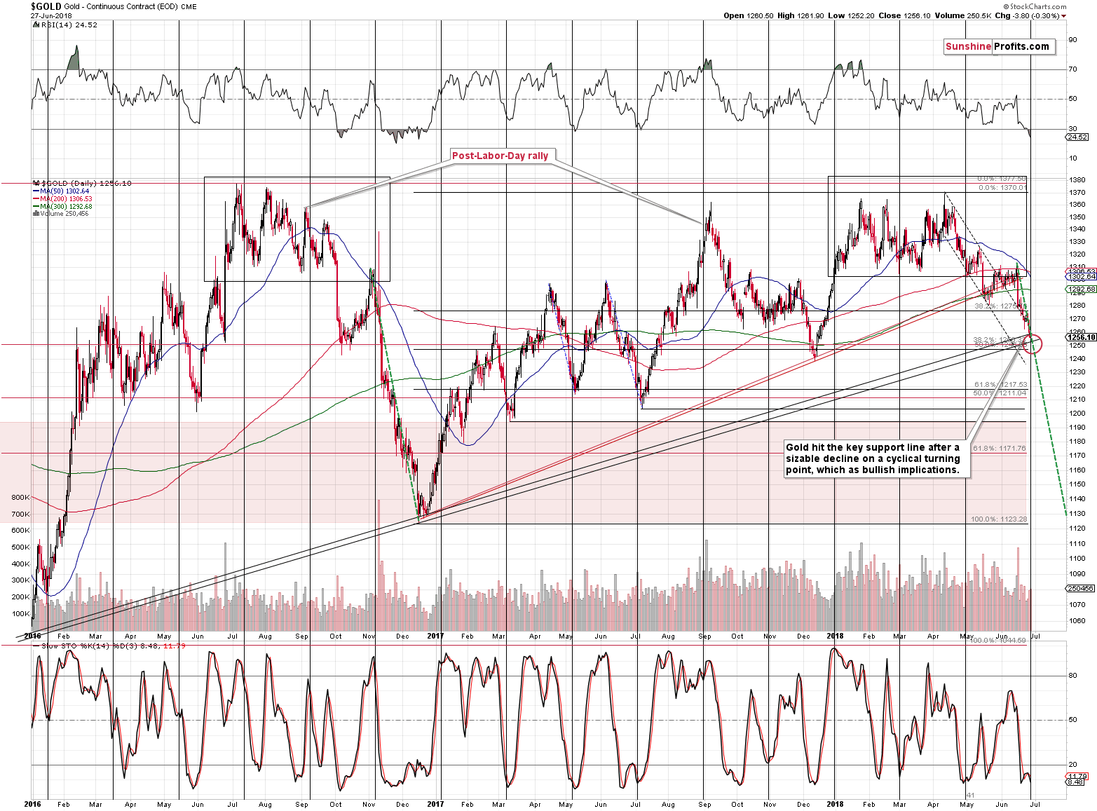Image resolution: width=1097 pixels, height=811 pixels.
Task: Click the 'Gold hit the key support line' annotation box
Action: tap(877, 458)
